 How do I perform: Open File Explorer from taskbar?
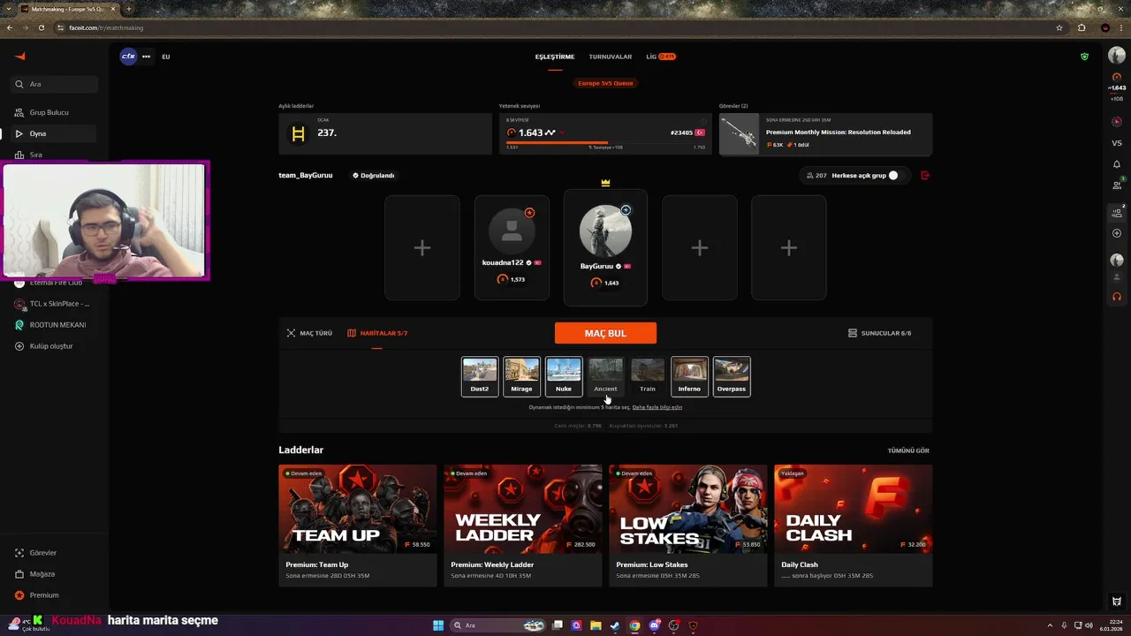[x=596, y=625]
